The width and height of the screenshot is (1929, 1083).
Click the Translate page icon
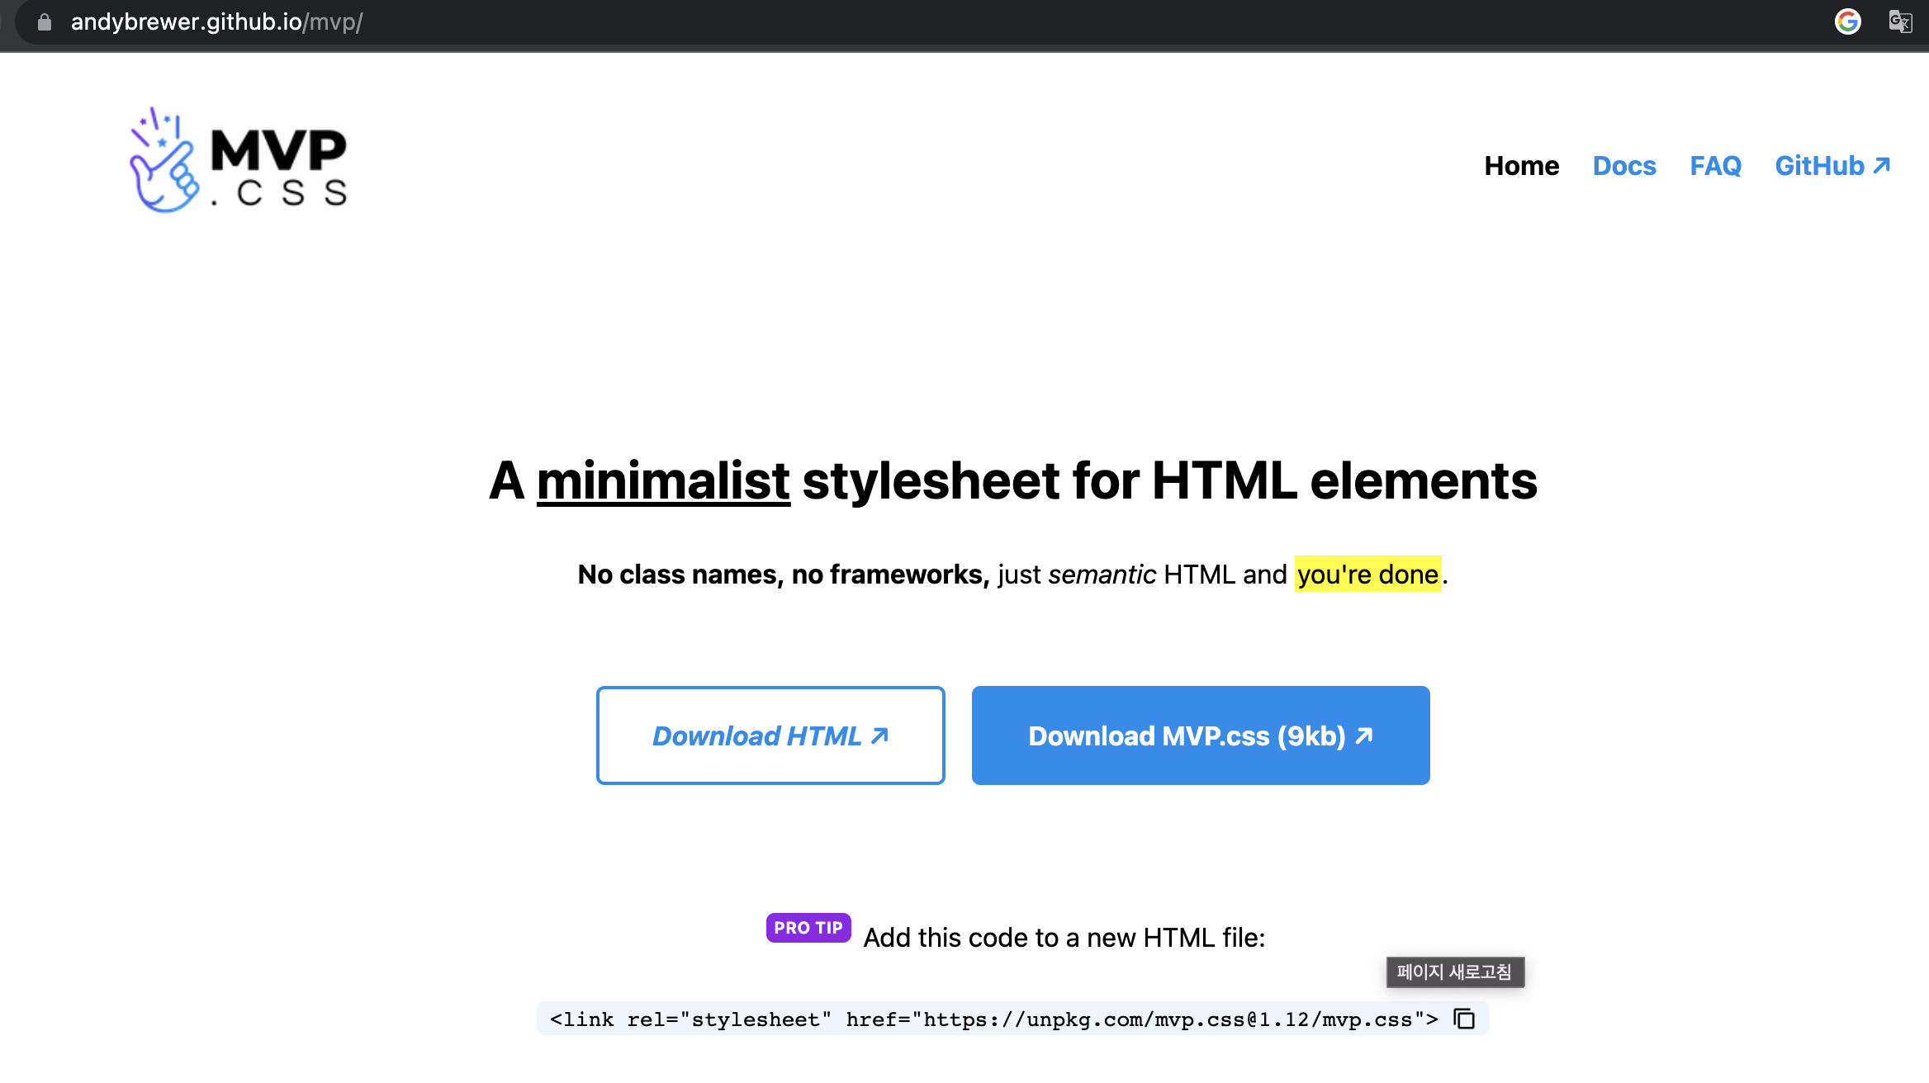(1900, 21)
